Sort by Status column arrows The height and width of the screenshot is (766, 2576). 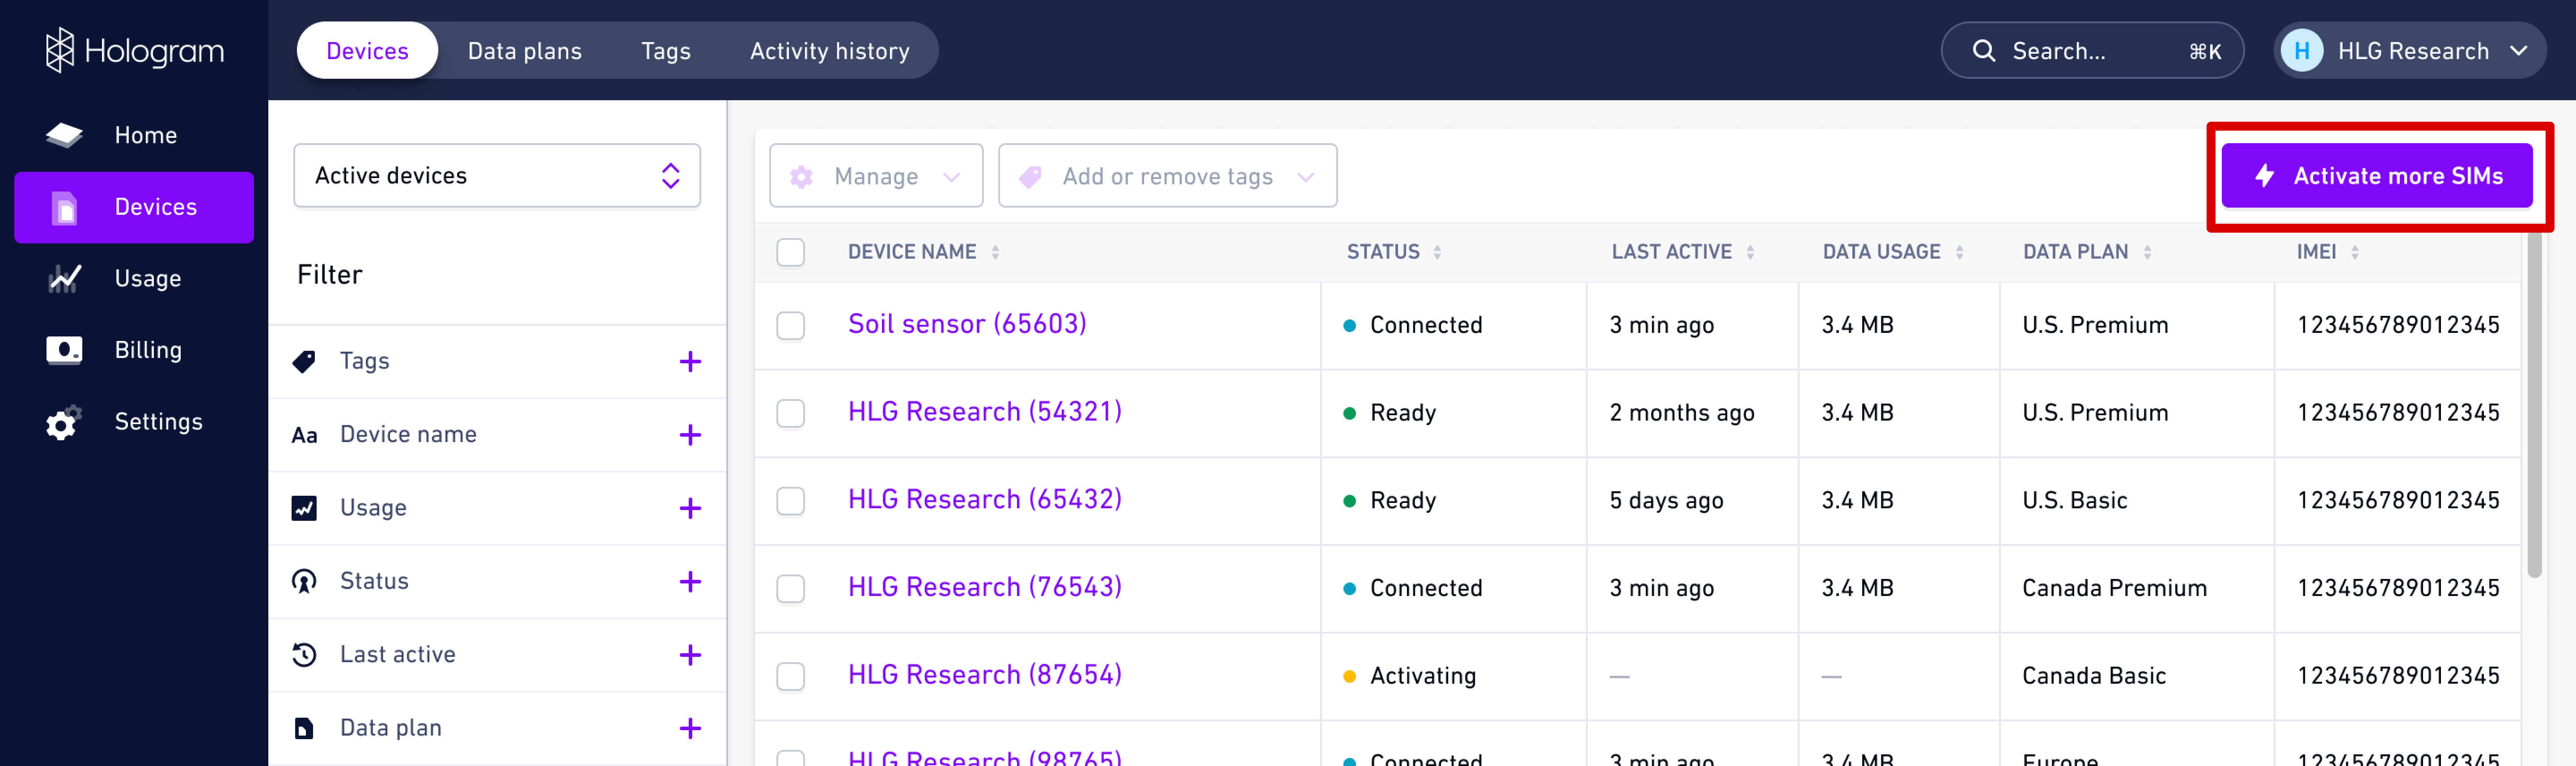click(x=1437, y=252)
